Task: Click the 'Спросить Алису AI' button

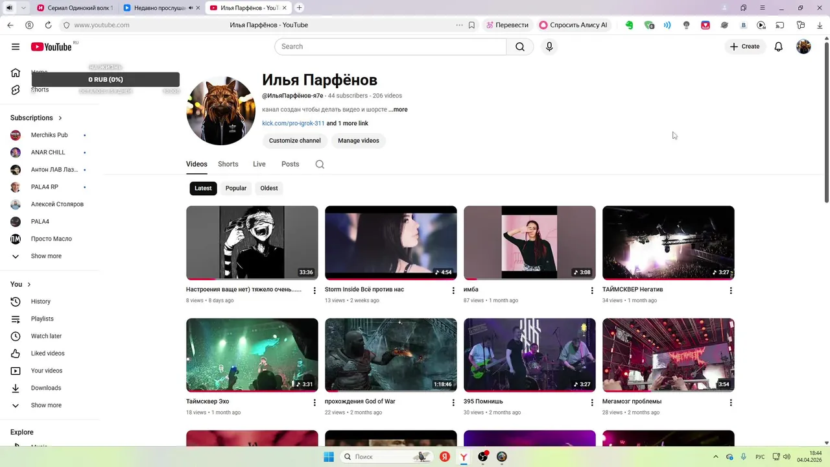Action: (x=573, y=25)
